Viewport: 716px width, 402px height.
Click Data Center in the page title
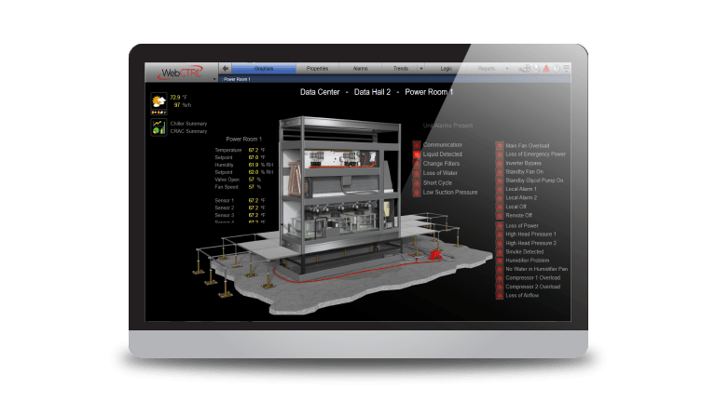(x=320, y=92)
